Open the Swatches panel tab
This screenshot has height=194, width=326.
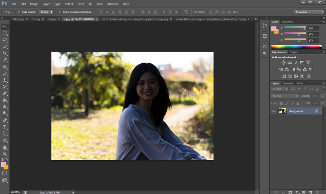point(287,22)
